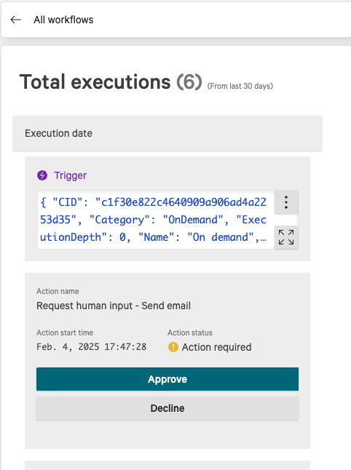
Task: Expand trigger JSON to full view
Action: click(x=286, y=237)
